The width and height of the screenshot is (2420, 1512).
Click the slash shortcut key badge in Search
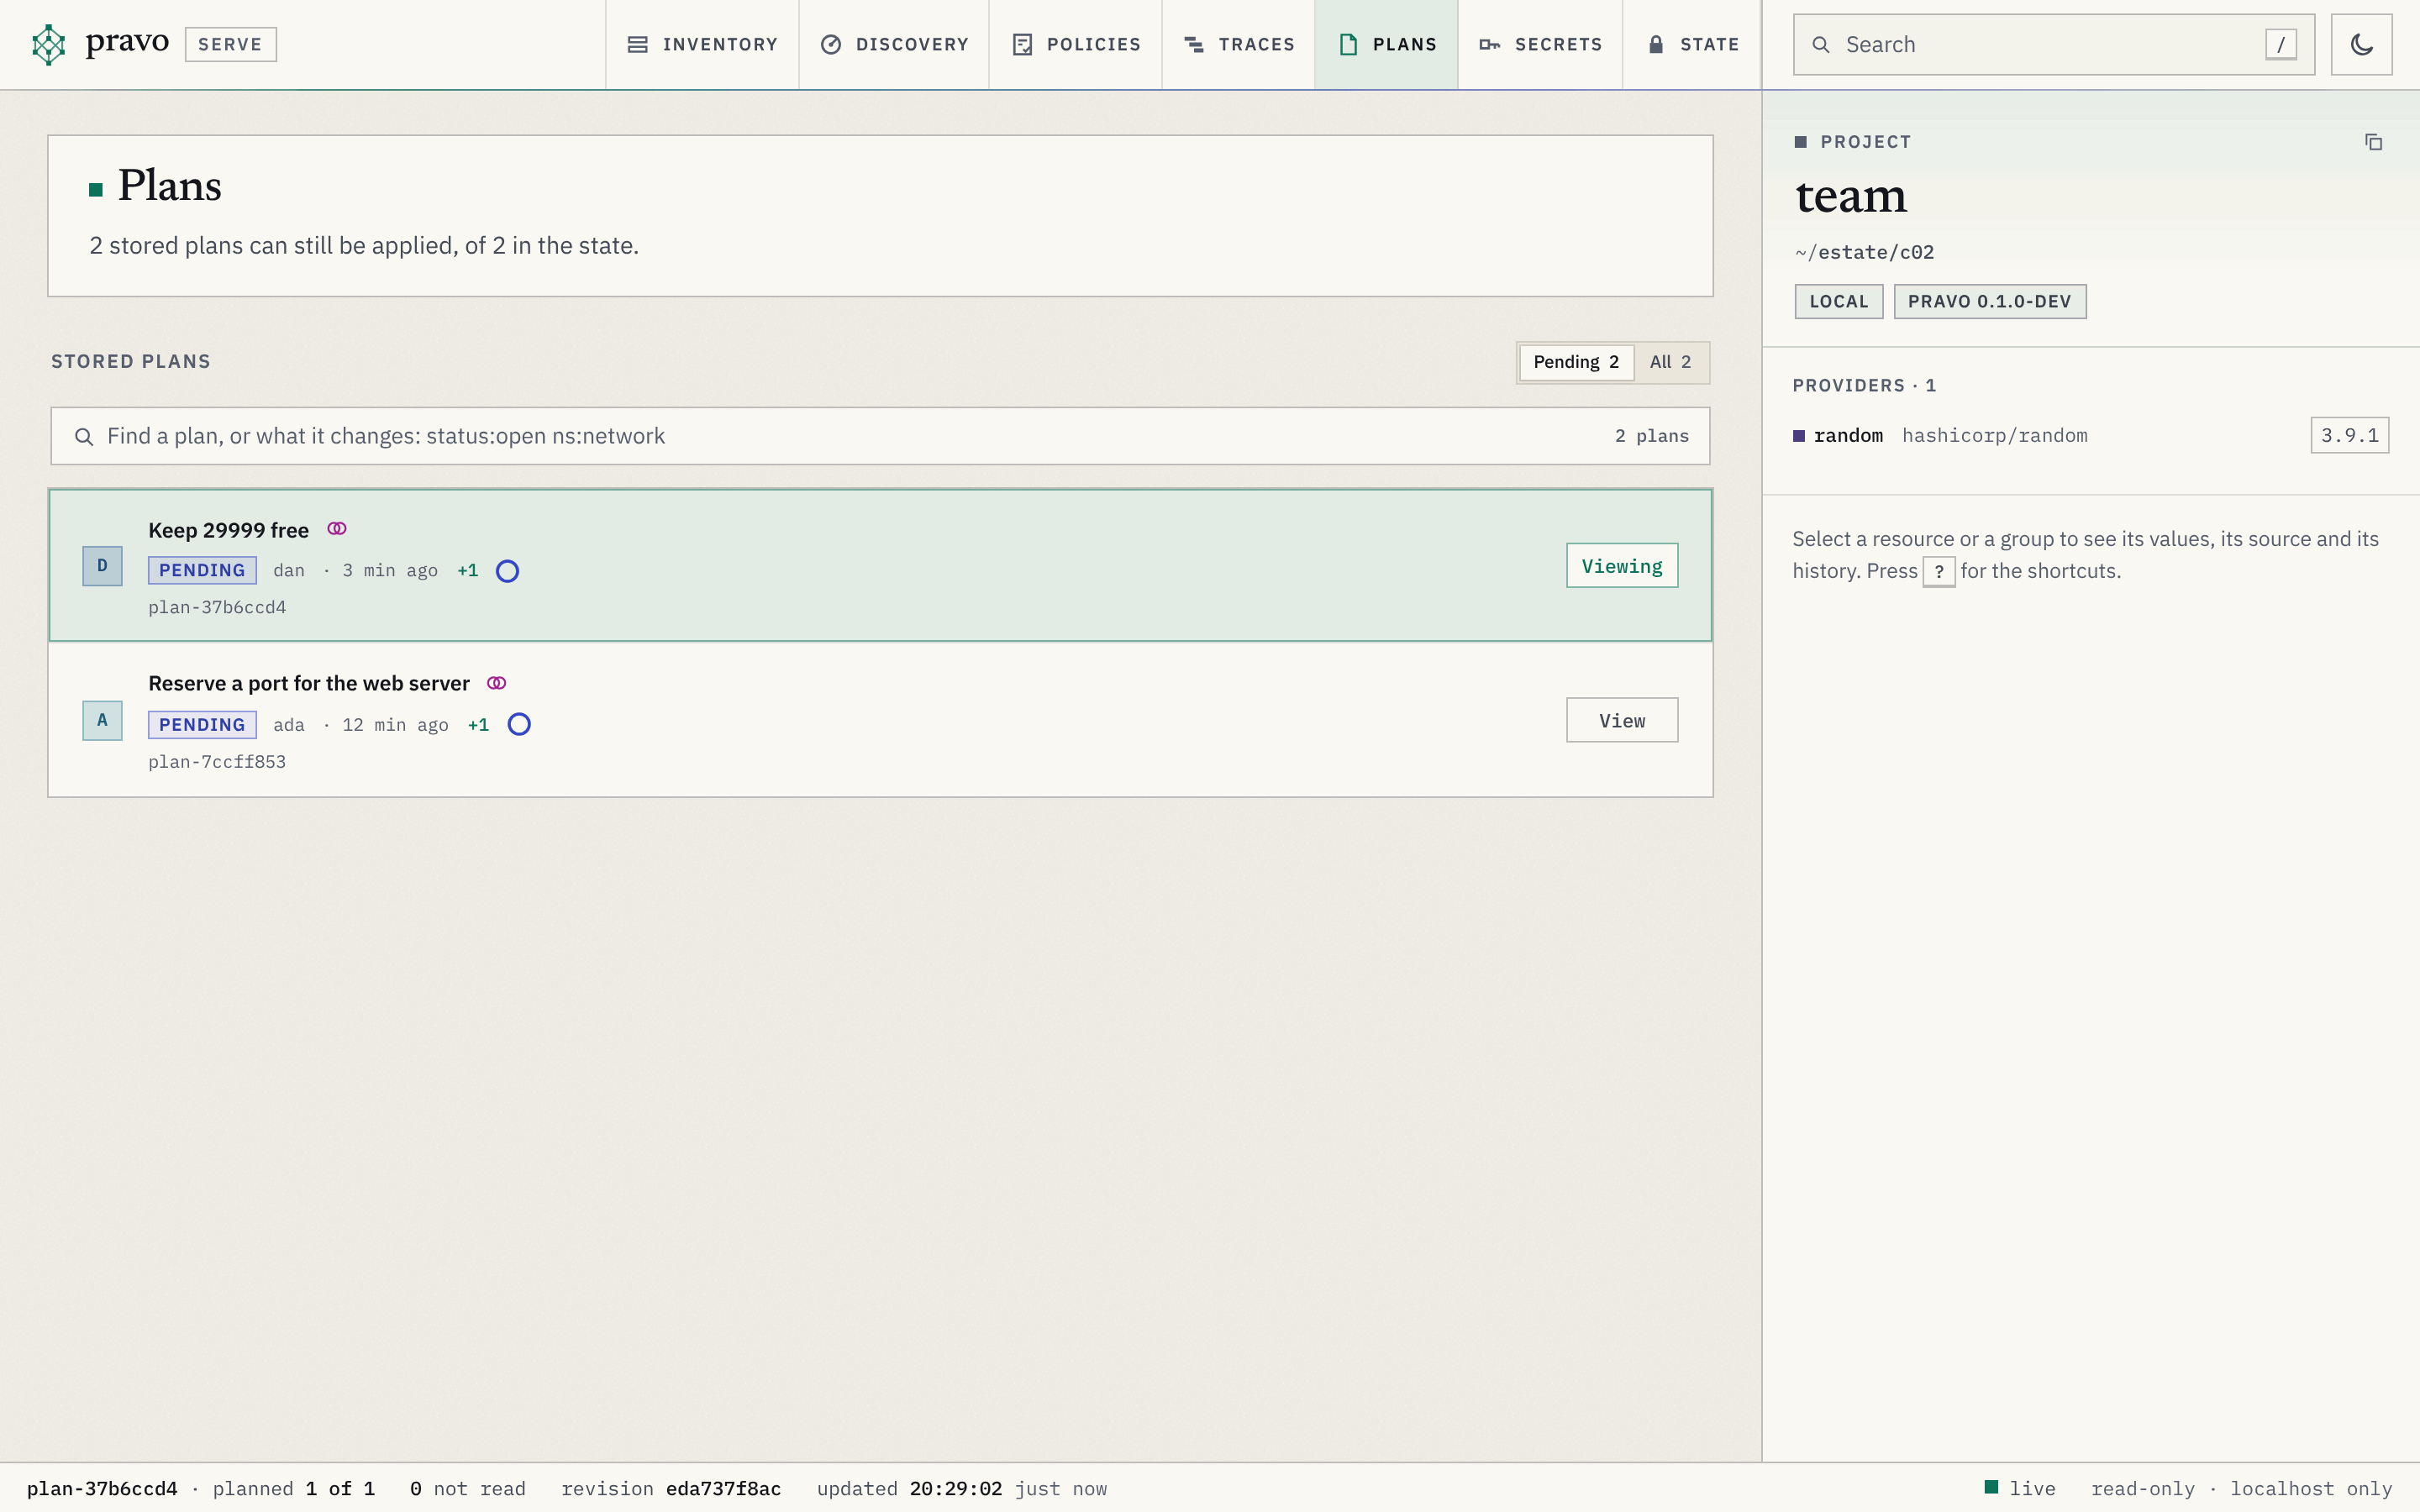pyautogui.click(x=2281, y=45)
